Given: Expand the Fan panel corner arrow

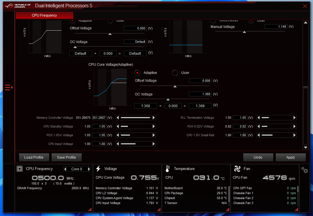Looking at the screenshot, I should 296,209.
